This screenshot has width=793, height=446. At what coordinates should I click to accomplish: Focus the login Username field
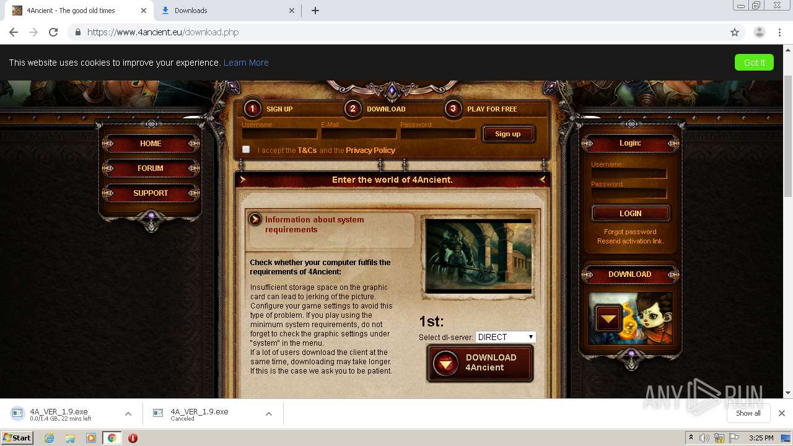point(629,173)
